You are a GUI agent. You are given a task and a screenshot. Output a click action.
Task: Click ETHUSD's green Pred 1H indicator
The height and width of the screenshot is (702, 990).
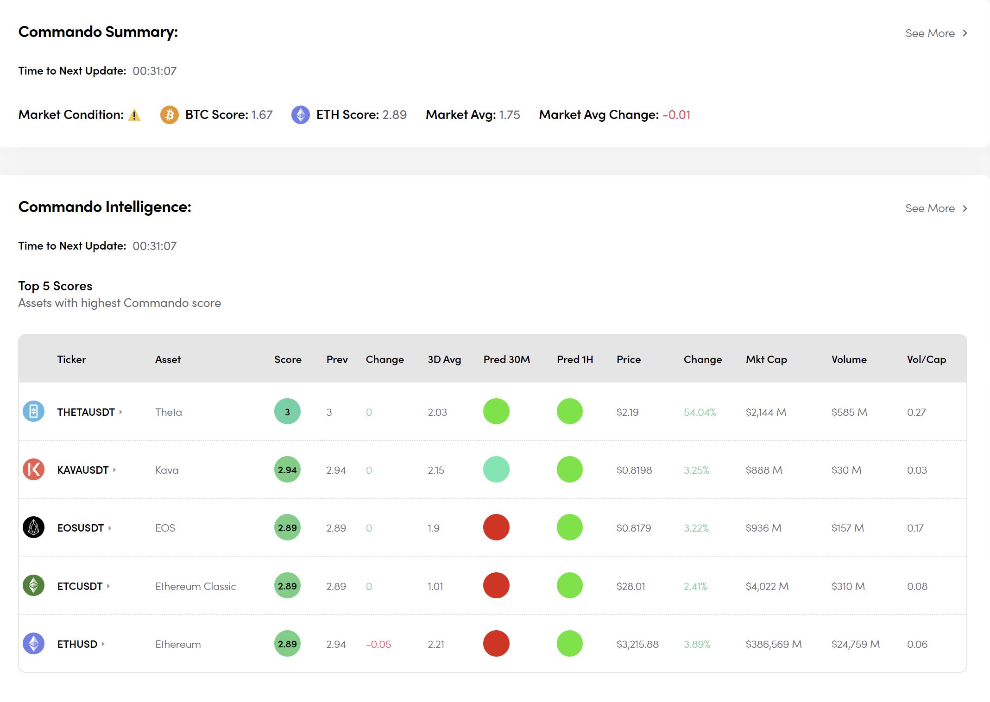pyautogui.click(x=569, y=643)
